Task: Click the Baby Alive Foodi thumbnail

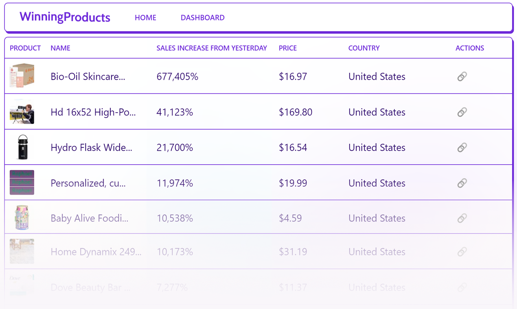Action: (22, 218)
